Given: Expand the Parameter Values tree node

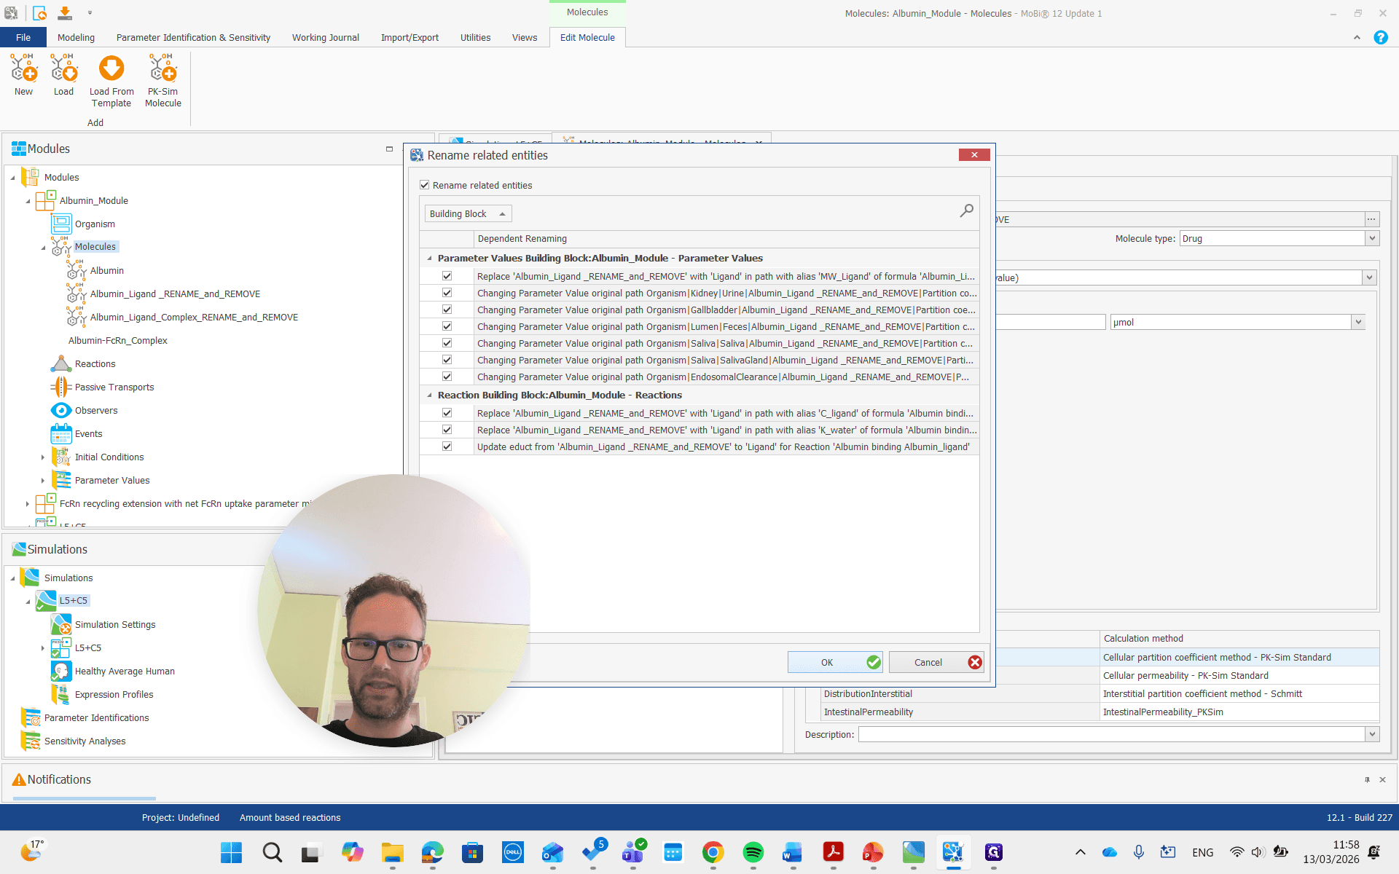Looking at the screenshot, I should coord(43,481).
